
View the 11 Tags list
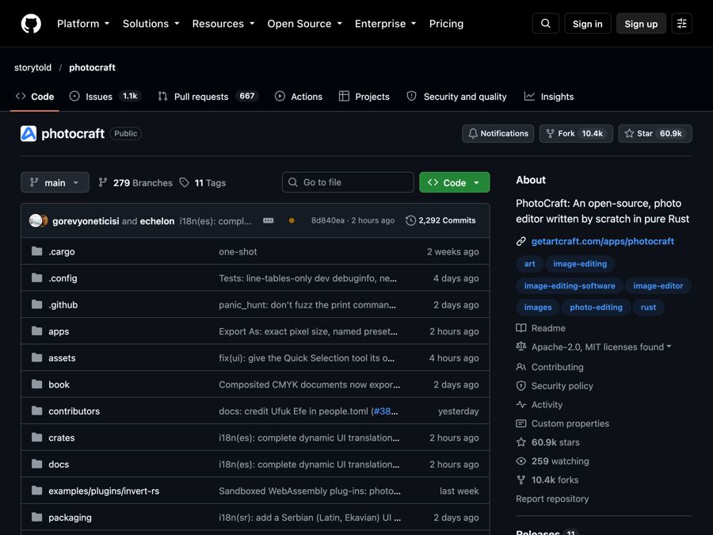203,183
